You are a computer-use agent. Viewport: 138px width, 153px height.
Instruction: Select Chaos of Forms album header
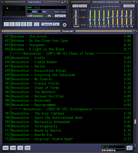point(68,53)
